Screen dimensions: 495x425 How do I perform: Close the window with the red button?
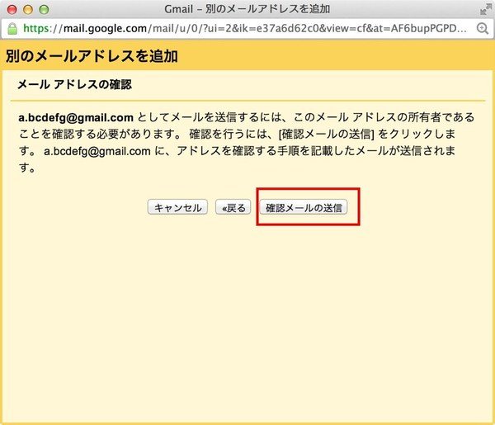click(x=11, y=9)
